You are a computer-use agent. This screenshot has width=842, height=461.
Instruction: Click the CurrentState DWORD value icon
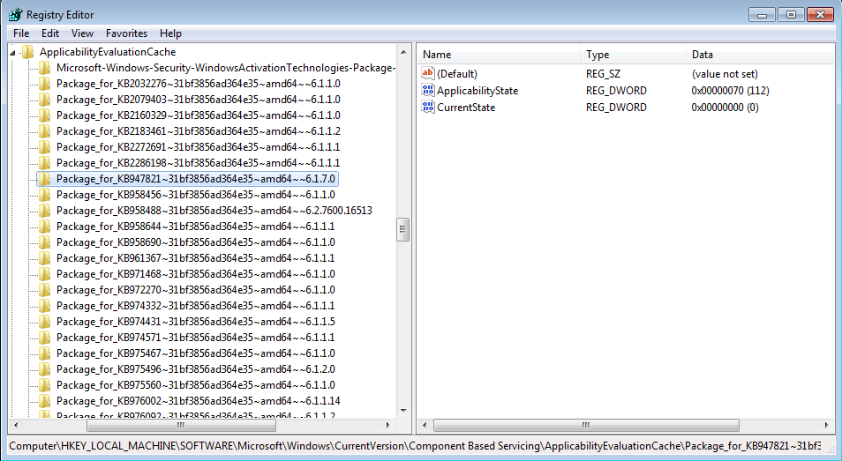pyautogui.click(x=428, y=107)
